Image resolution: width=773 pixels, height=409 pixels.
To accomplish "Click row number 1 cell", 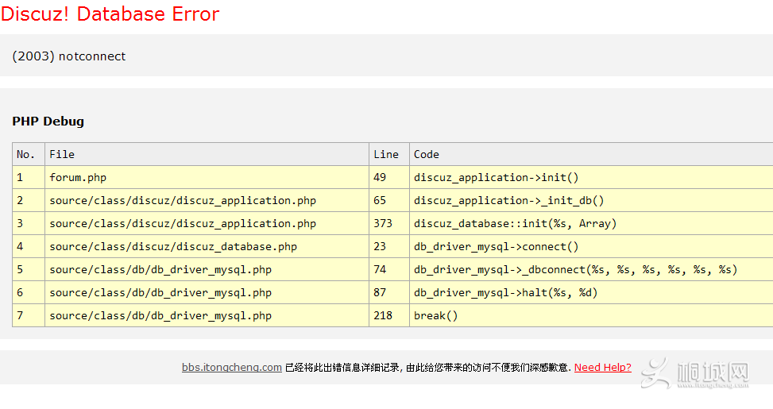I will [x=29, y=177].
